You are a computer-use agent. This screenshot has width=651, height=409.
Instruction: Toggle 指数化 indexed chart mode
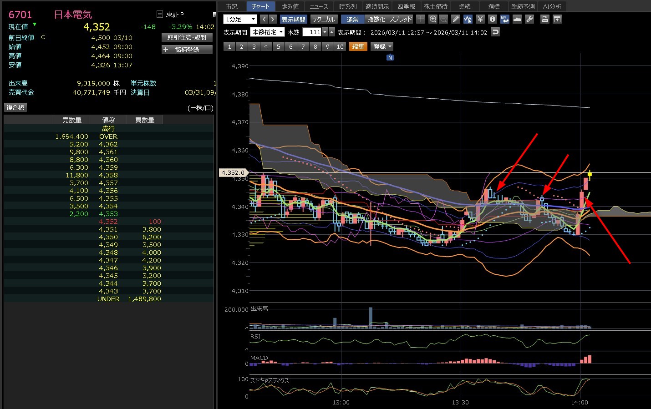point(376,20)
